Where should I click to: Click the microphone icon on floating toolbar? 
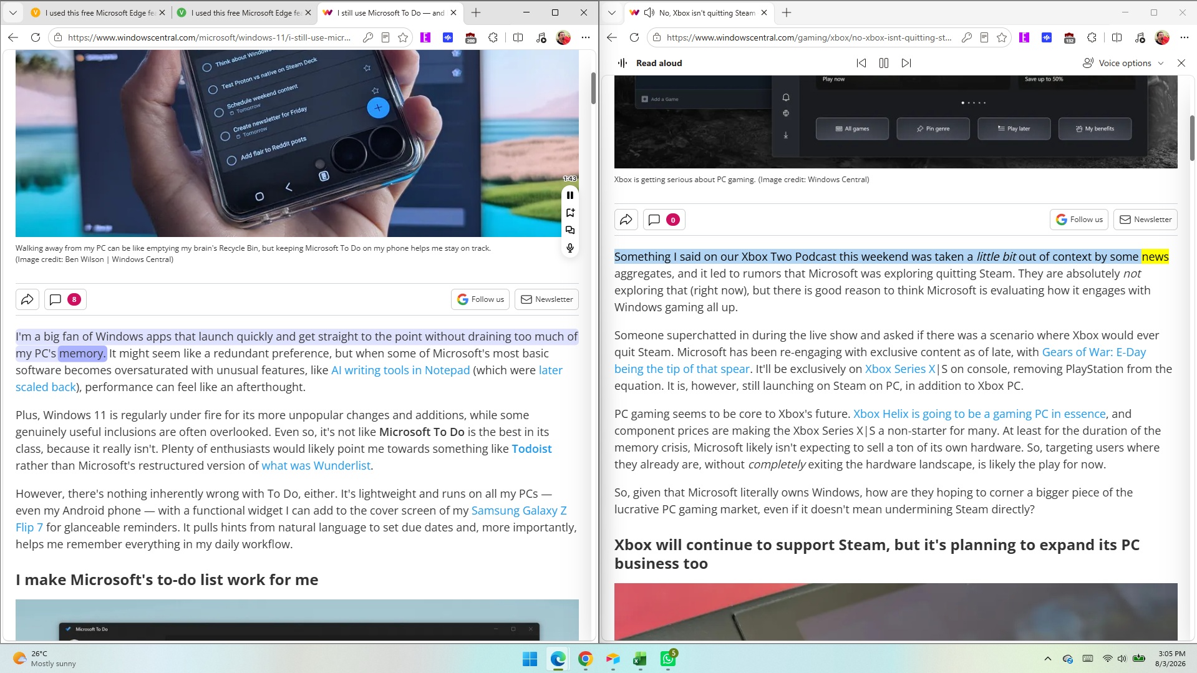(570, 248)
